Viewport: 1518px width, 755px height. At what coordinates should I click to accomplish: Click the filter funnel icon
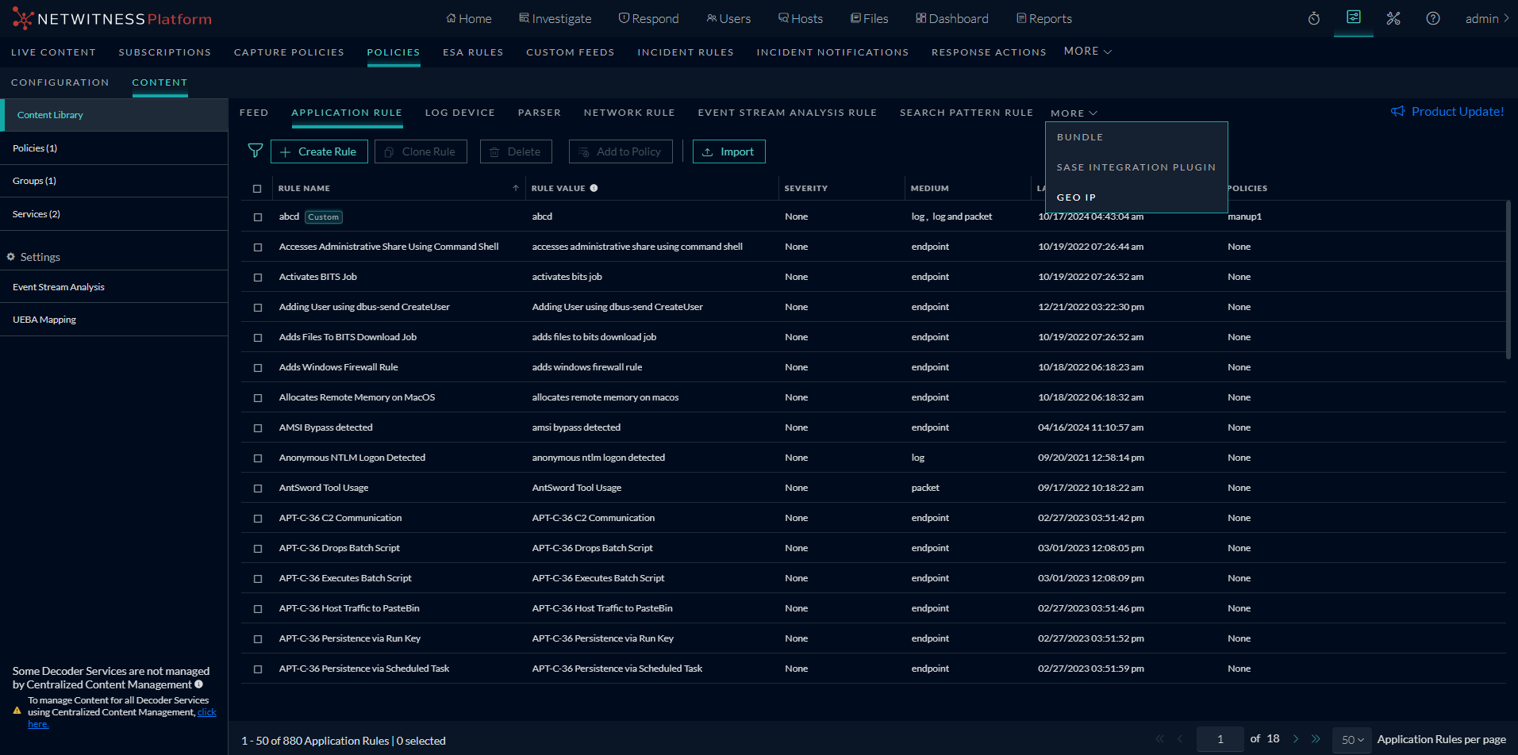tap(256, 151)
